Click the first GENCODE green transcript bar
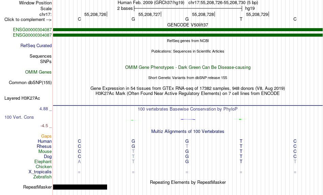Screen dimensions: 323x195 (188, 30)
